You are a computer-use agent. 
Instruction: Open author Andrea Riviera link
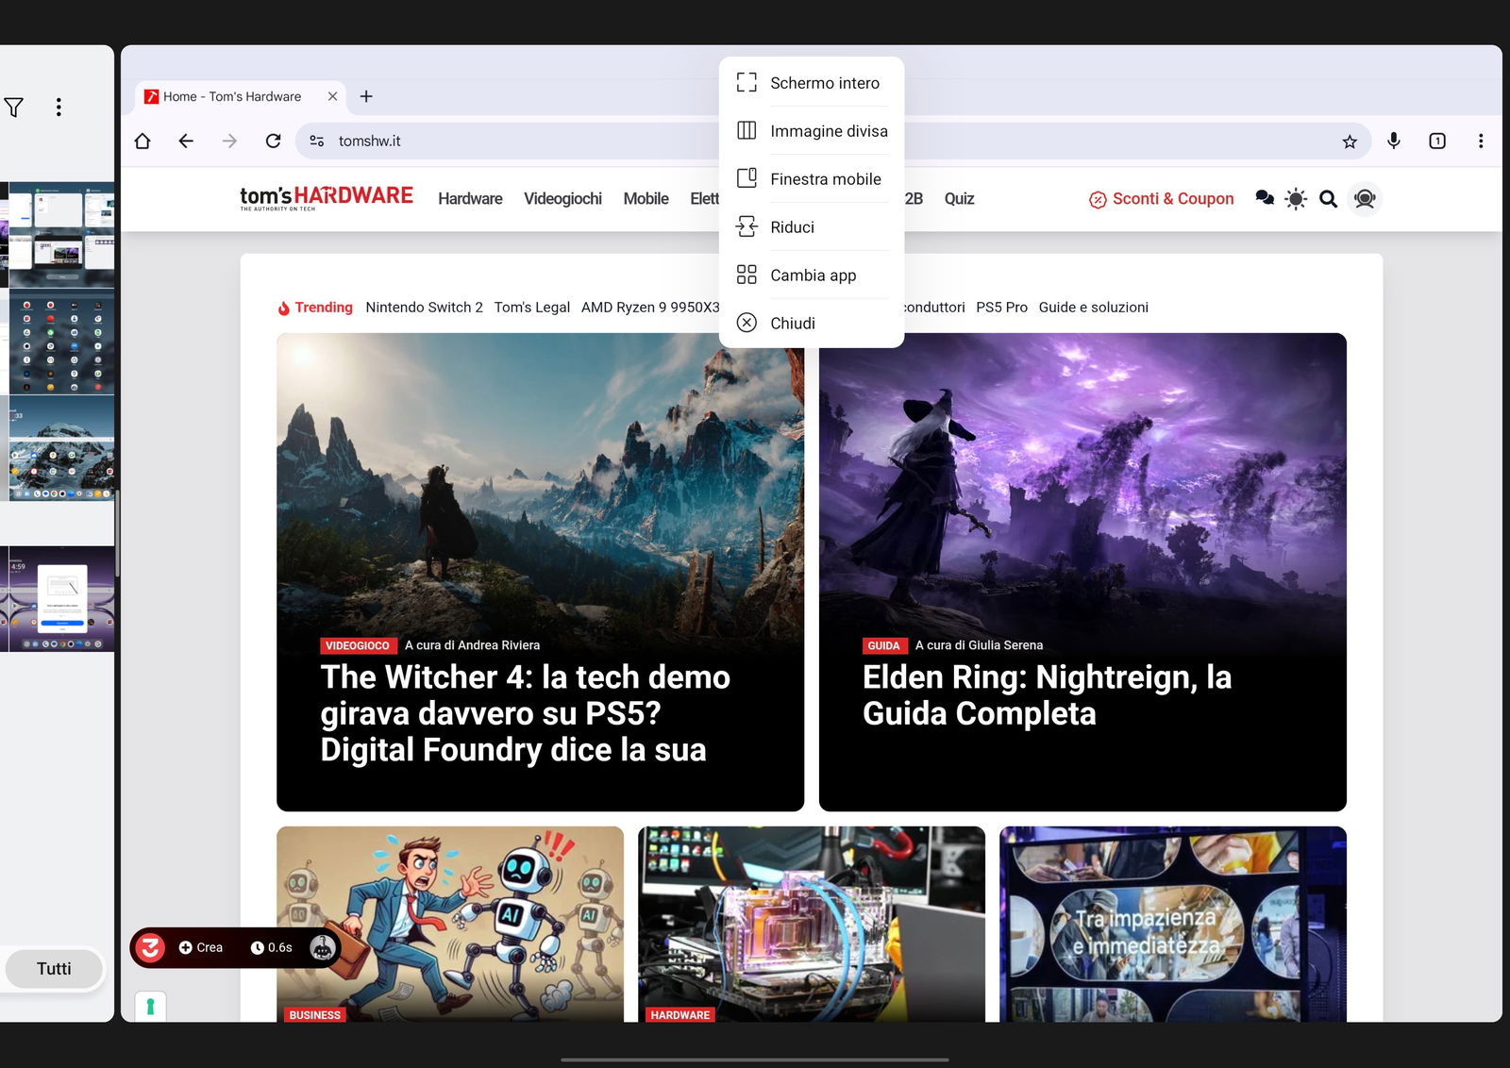[x=498, y=645]
